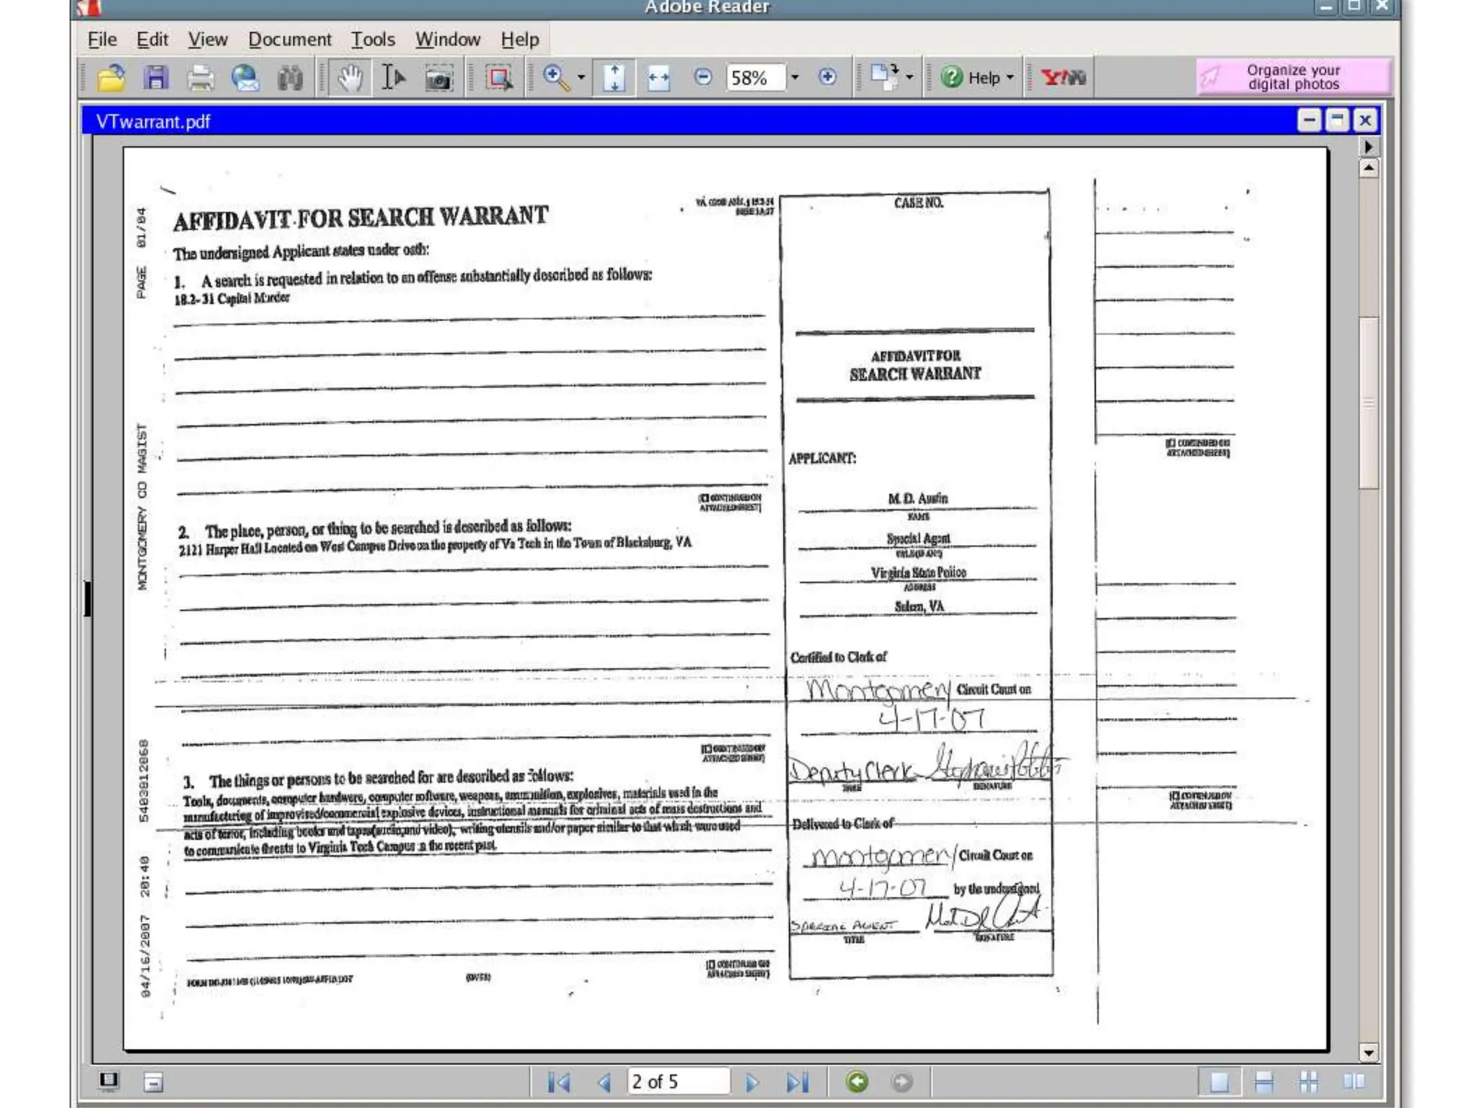Viewport: 1477px width, 1108px height.
Task: Open the Document menu
Action: 289,39
